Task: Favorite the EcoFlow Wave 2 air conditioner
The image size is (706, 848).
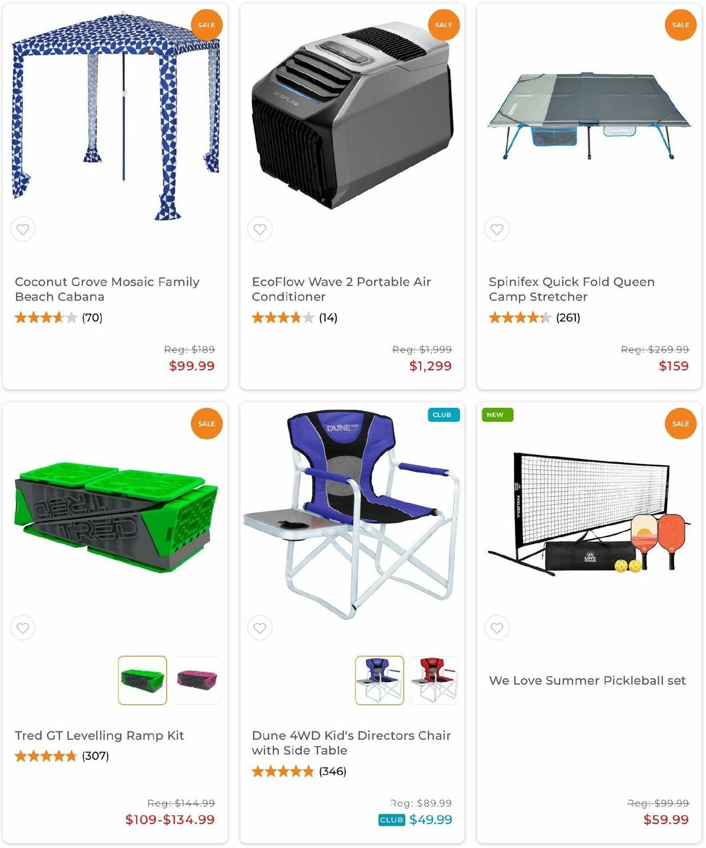Action: 260,229
